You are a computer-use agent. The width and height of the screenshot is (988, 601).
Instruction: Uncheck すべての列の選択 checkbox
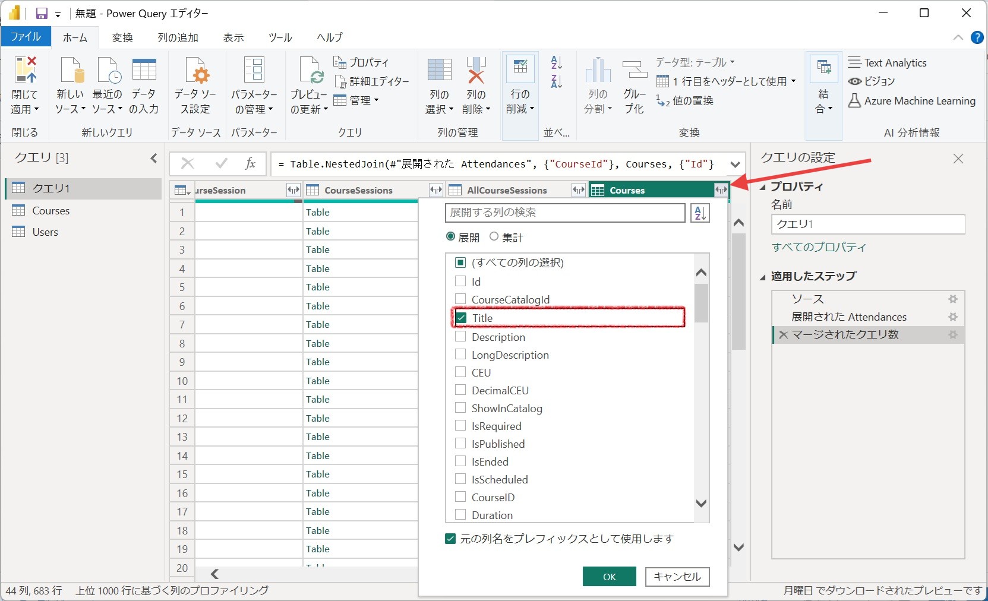[x=460, y=262]
